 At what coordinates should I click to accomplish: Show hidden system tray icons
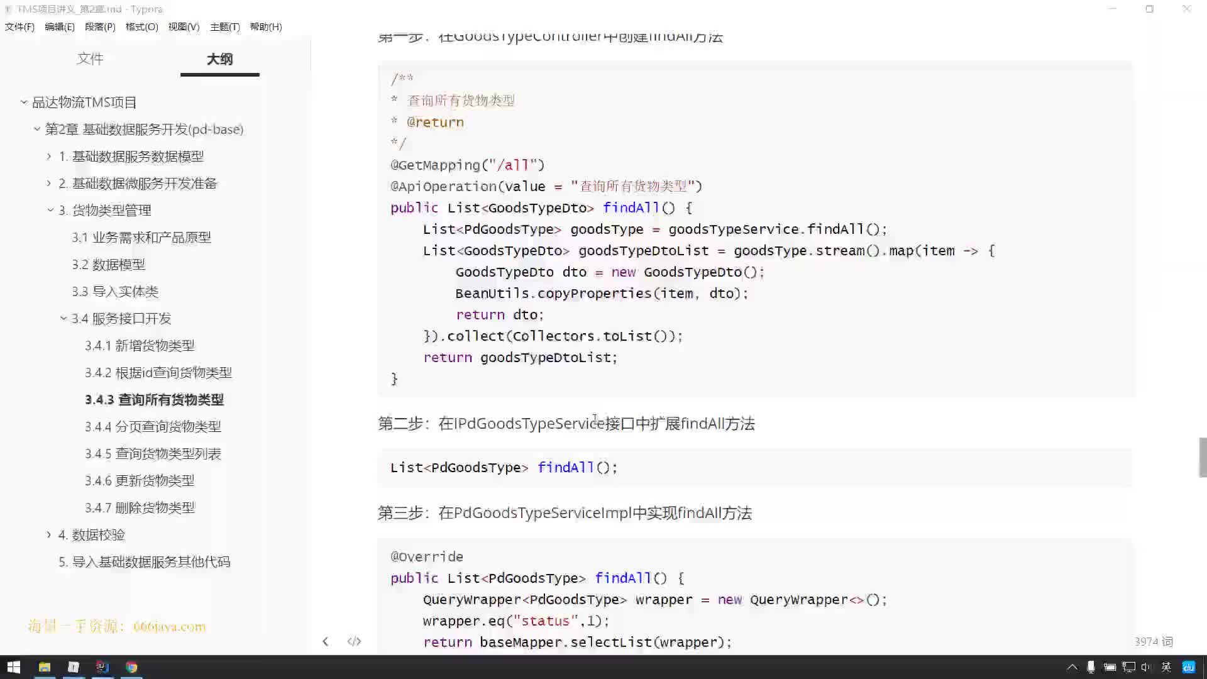pyautogui.click(x=1072, y=667)
